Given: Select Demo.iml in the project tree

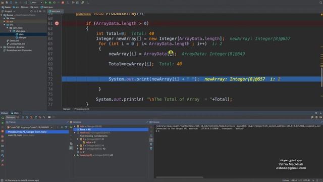Looking at the screenshot, I should pyautogui.click(x=13, y=40).
